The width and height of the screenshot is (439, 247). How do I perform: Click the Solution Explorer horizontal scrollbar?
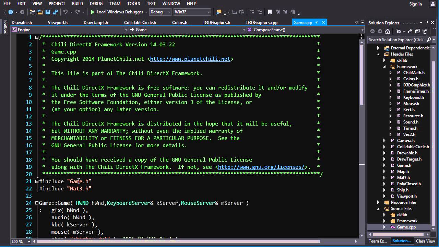click(399, 235)
